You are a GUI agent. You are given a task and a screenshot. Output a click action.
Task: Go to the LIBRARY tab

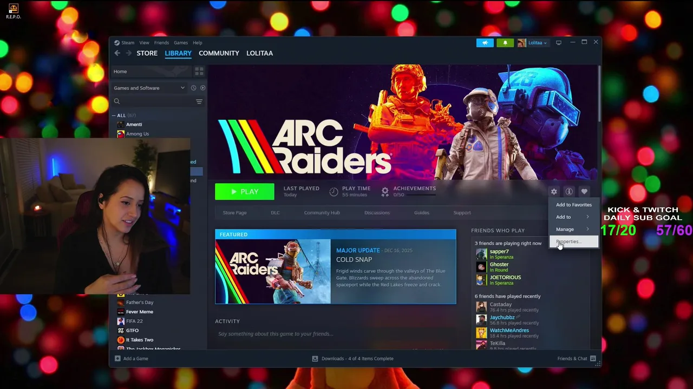click(178, 53)
